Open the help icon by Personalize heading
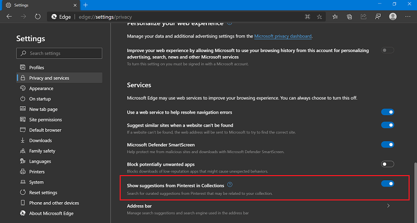Viewport: 417px width, 223px height. (229, 23)
